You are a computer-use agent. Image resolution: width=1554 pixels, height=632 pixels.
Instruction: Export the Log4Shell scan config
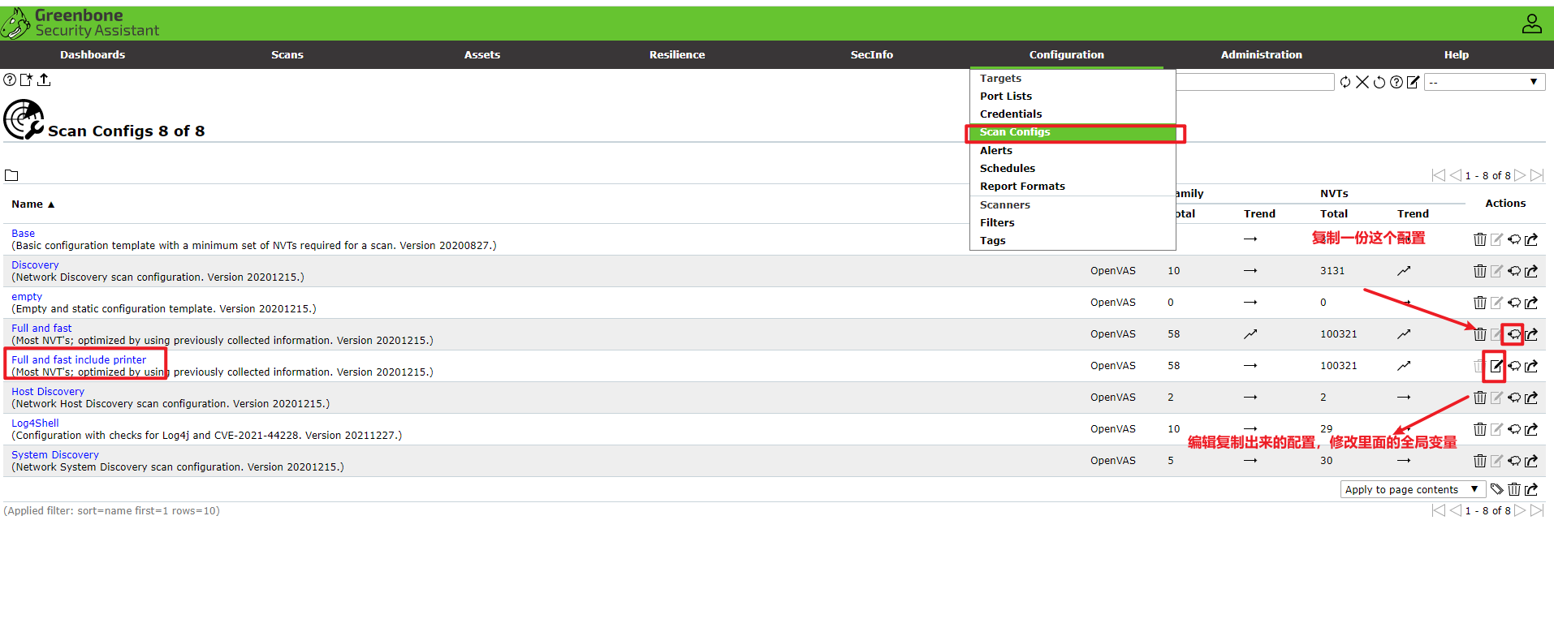(x=1531, y=429)
